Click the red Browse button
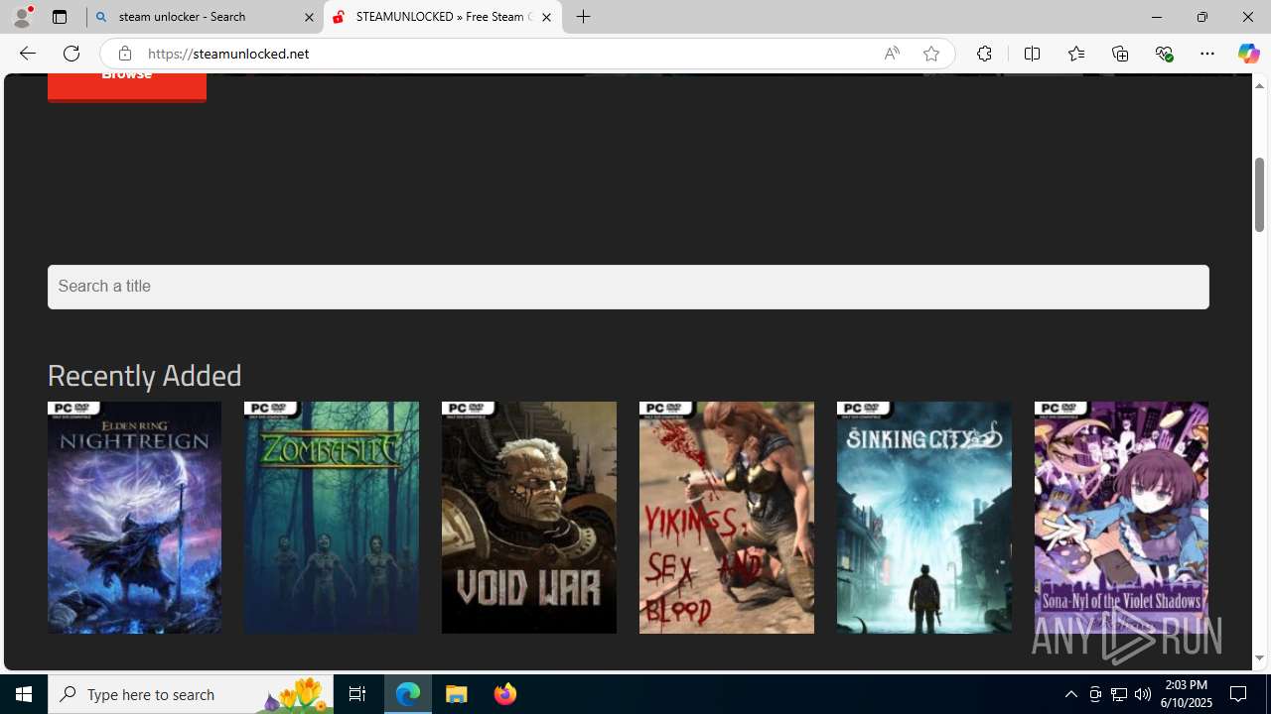The height and width of the screenshot is (714, 1271). tap(127, 86)
